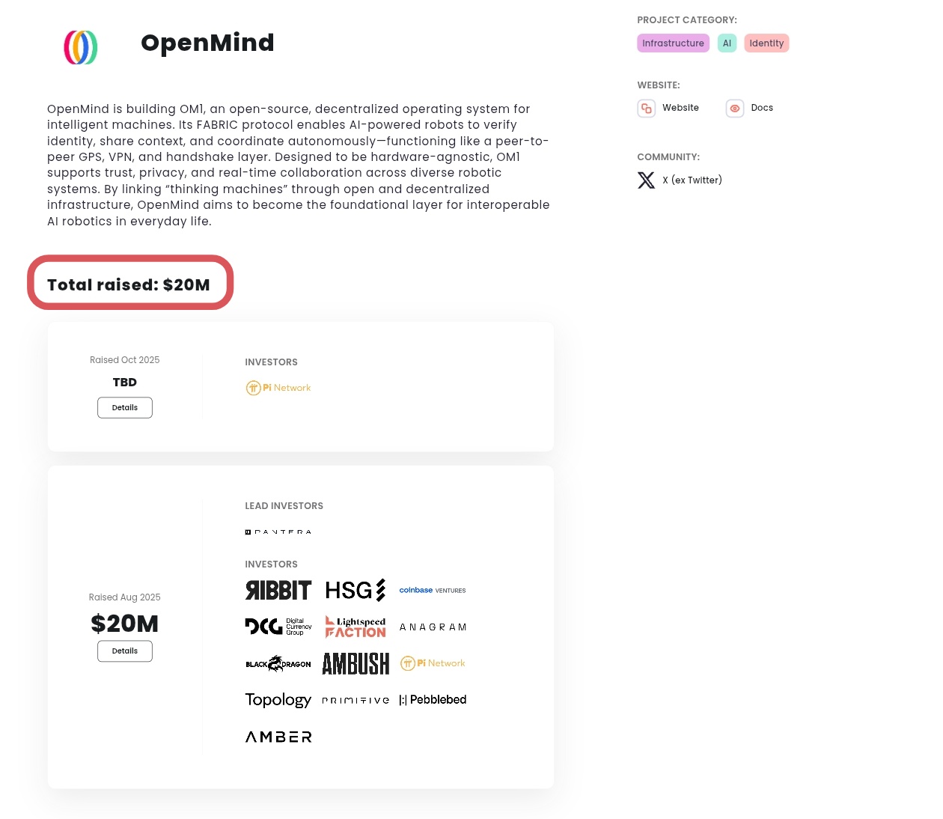943x819 pixels.
Task: Open the Website link icon
Action: coord(647,109)
